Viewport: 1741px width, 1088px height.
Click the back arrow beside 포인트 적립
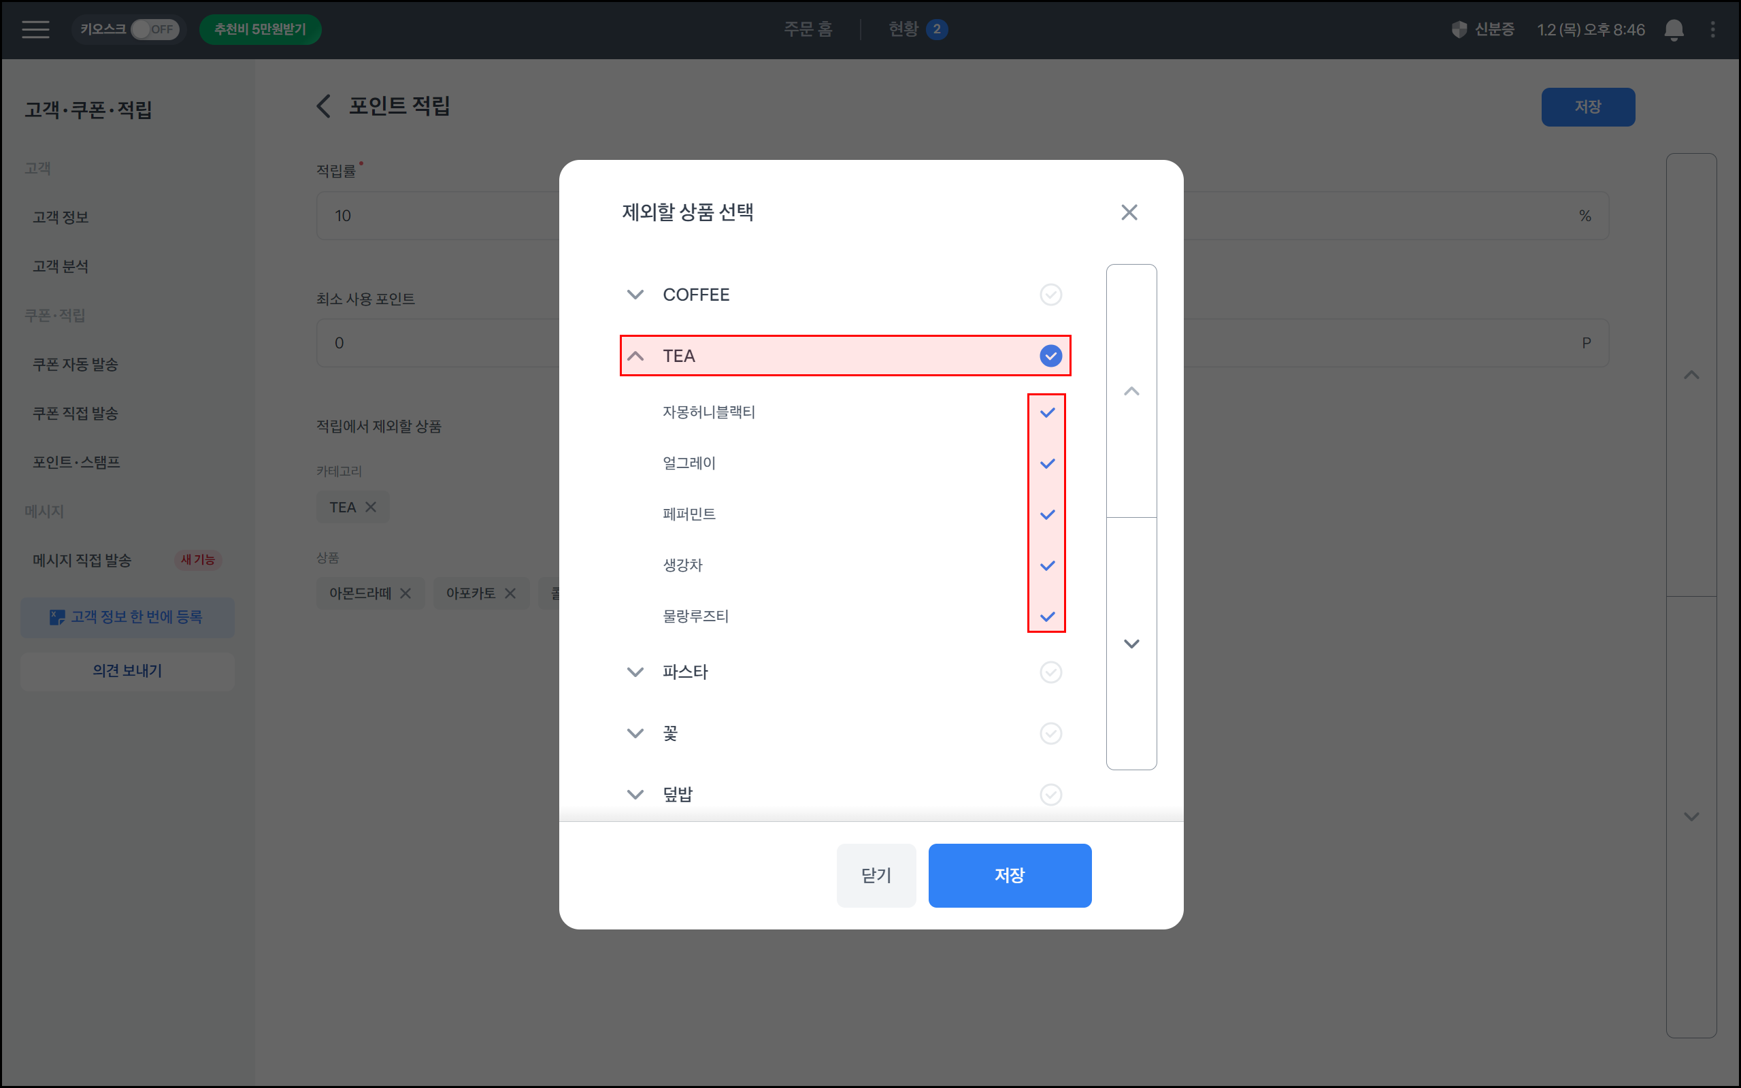(x=324, y=105)
